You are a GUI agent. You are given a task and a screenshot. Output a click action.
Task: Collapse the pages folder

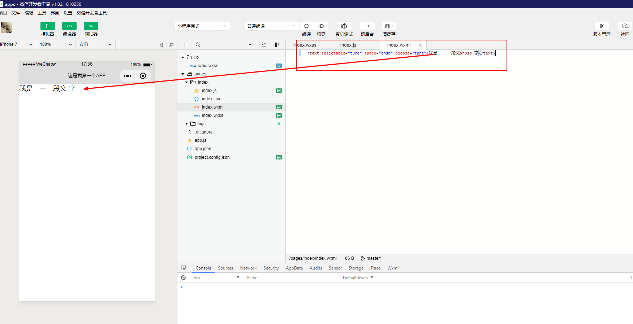point(183,74)
